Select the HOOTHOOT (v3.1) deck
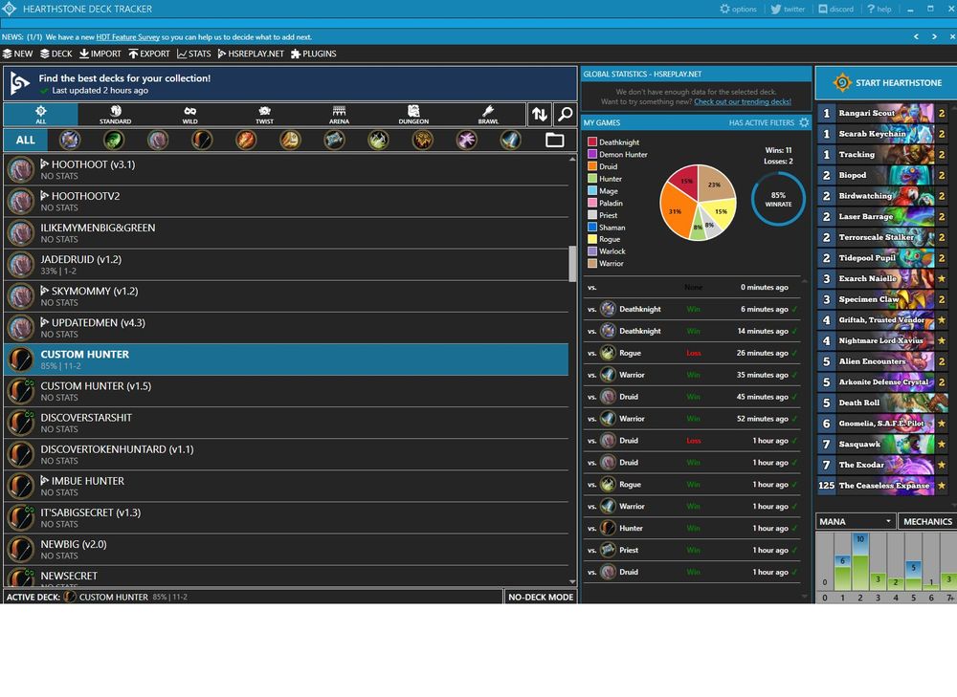 pos(285,169)
